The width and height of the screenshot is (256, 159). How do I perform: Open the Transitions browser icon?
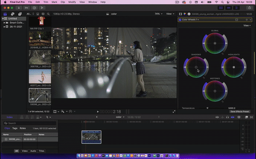[251, 117]
